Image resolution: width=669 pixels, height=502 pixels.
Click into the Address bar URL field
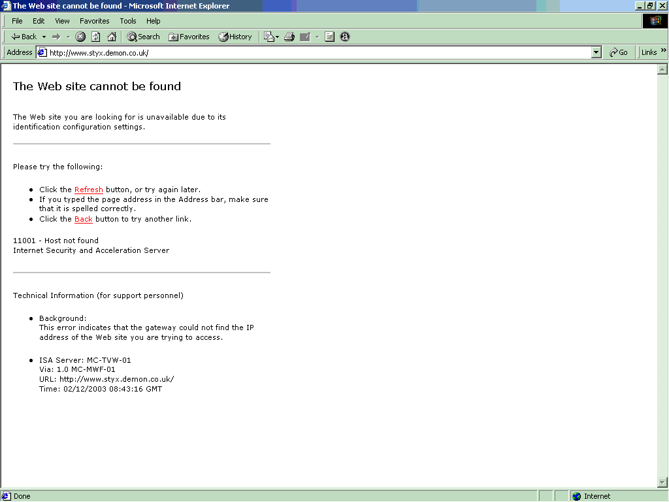tap(319, 52)
